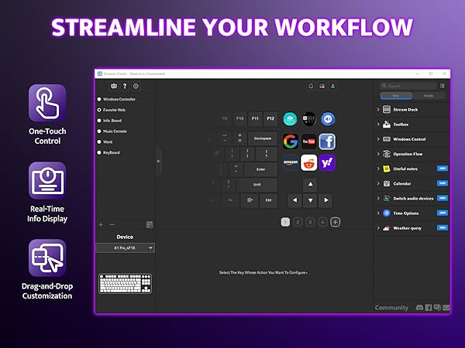This screenshot has height=348, width=465.
Task: Open notifications bell icon
Action: (311, 86)
